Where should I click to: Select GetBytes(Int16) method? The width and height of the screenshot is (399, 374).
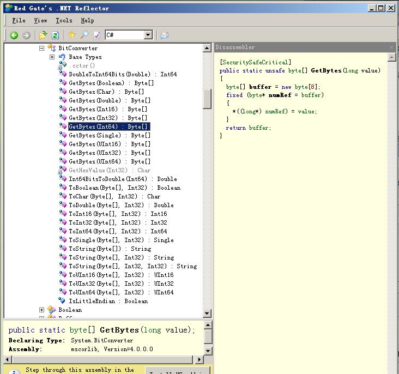tap(108, 109)
